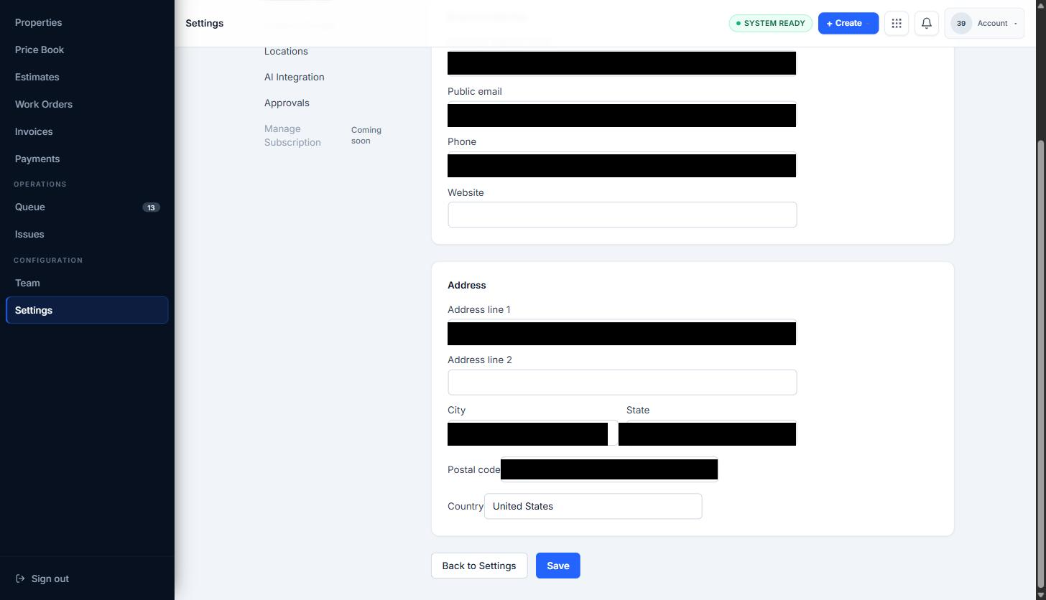Open Approvals settings tab
1046x600 pixels.
(x=287, y=103)
